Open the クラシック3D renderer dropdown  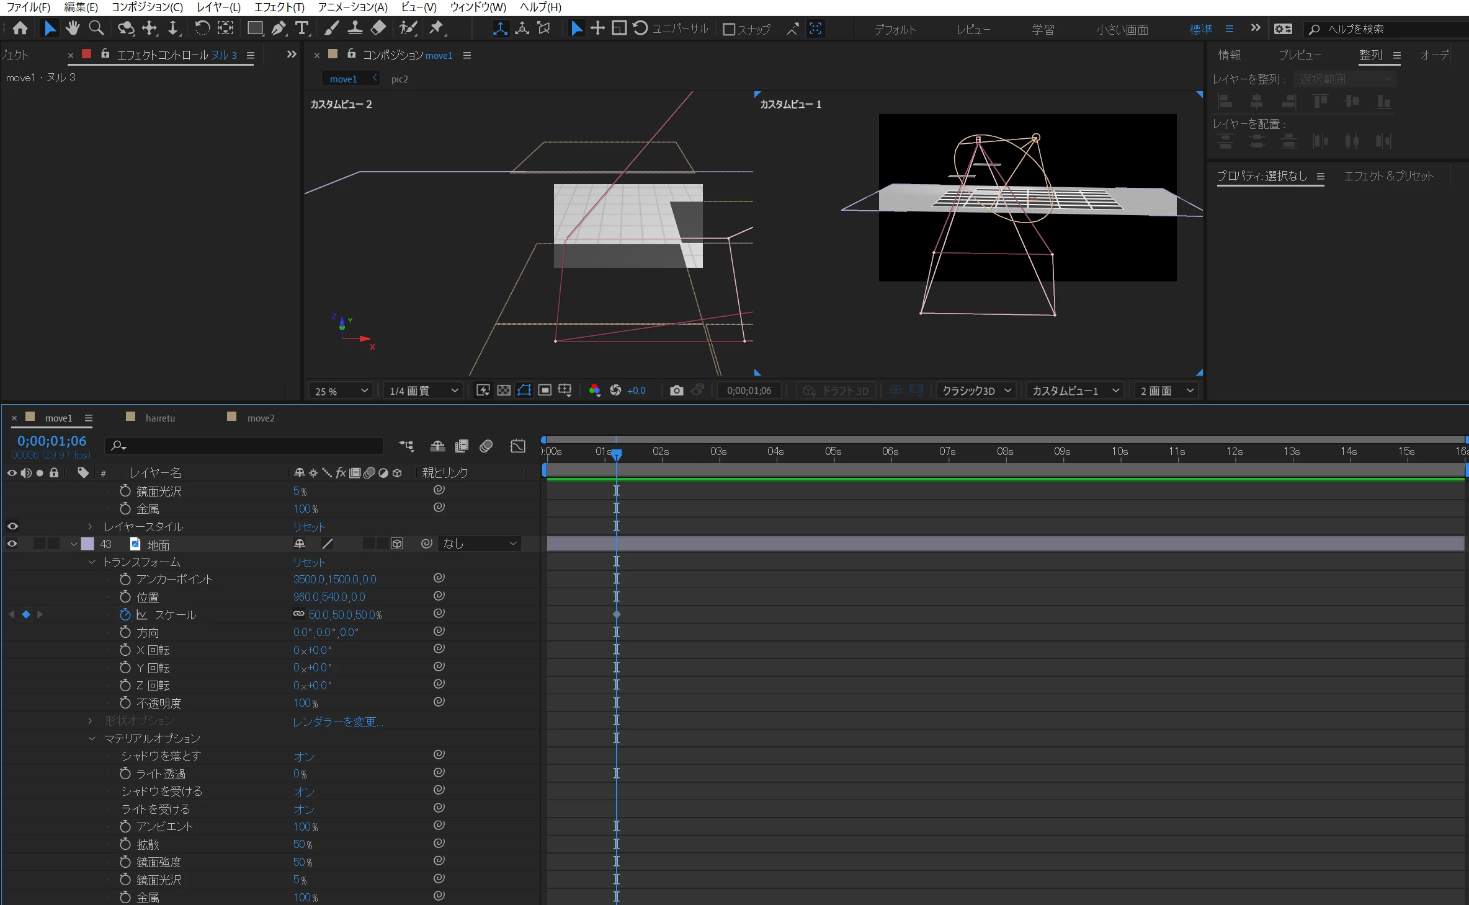click(976, 391)
